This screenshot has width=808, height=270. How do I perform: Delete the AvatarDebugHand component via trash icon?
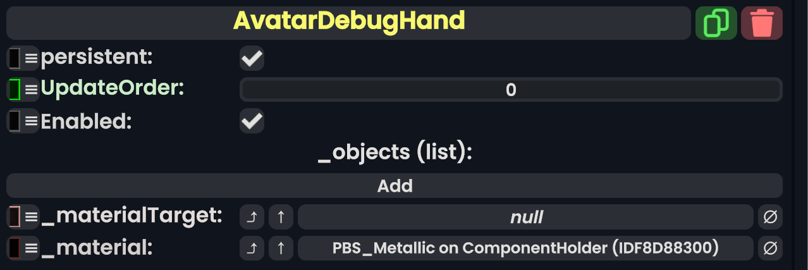[761, 23]
